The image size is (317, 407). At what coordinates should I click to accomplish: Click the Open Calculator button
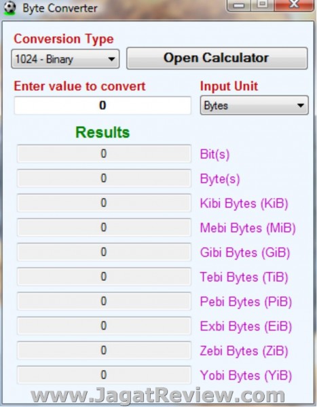[217, 58]
